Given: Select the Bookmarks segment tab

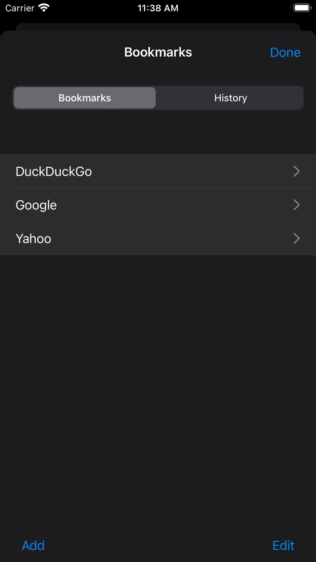Looking at the screenshot, I should (x=85, y=98).
